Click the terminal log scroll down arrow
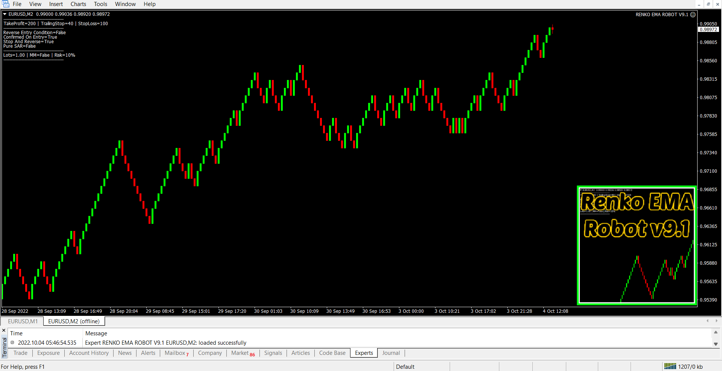Viewport: 722px width, 371px height. 716,344
